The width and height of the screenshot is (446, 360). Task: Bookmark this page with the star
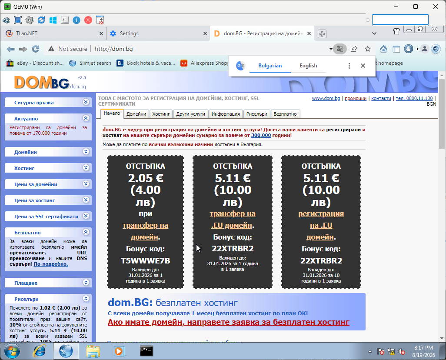(x=368, y=49)
